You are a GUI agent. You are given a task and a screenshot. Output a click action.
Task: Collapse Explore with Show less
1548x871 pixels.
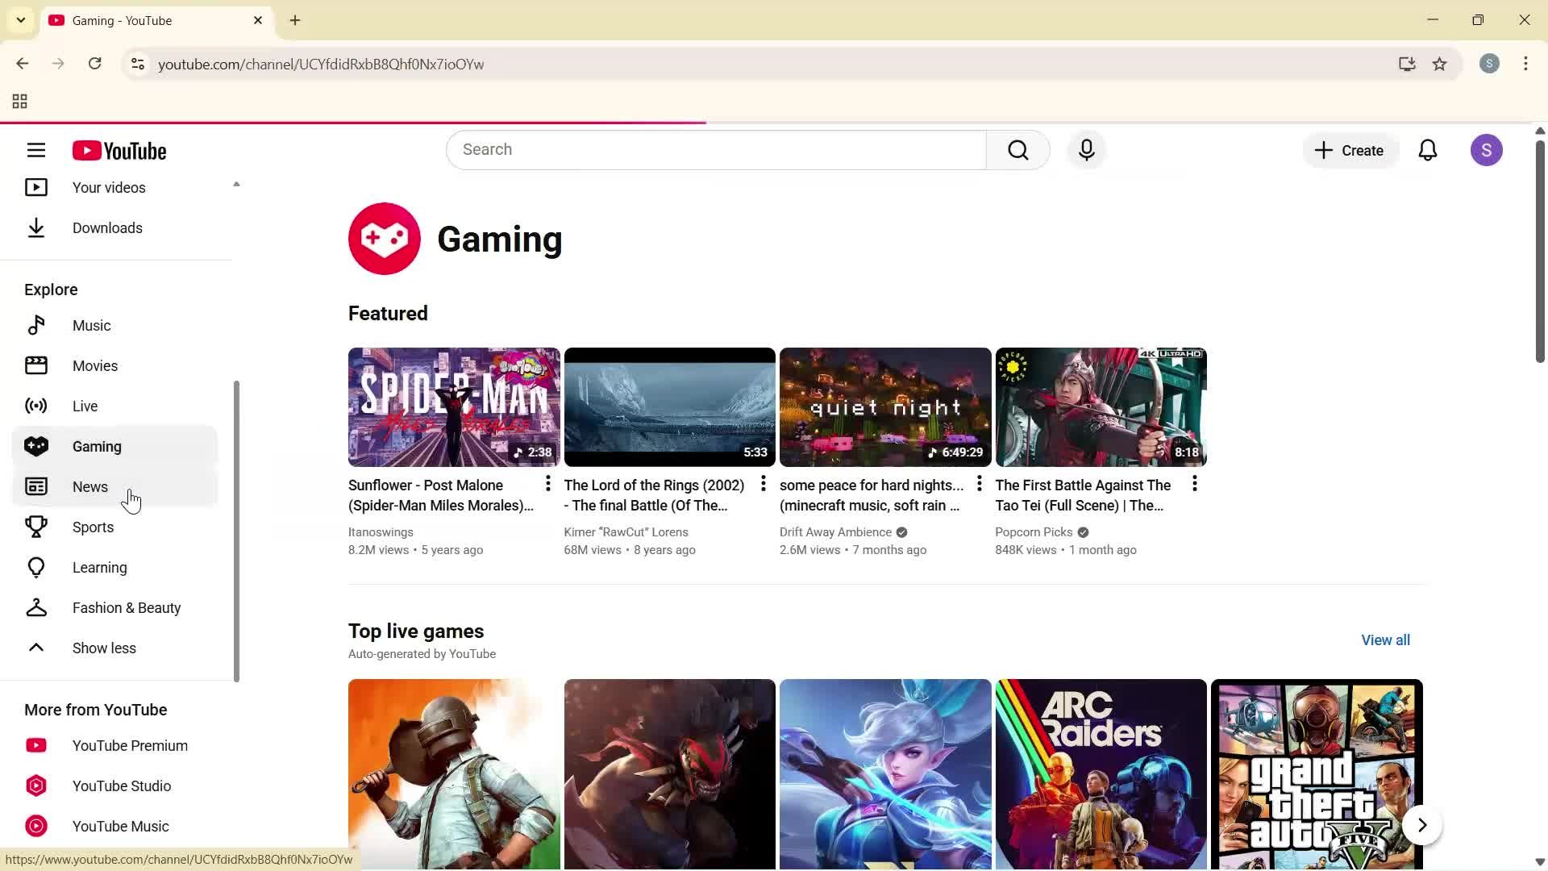(x=103, y=648)
